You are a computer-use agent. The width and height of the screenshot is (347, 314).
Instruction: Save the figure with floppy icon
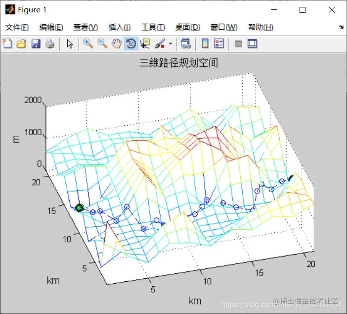coord(36,44)
